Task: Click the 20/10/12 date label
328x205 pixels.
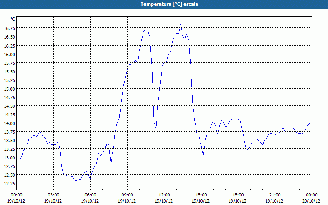Action: pos(311,201)
